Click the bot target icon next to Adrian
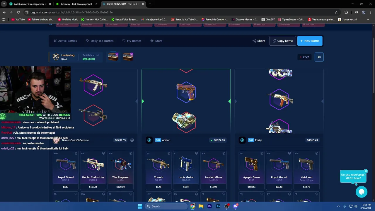Viewport: 375px width, 211px height. click(x=149, y=140)
